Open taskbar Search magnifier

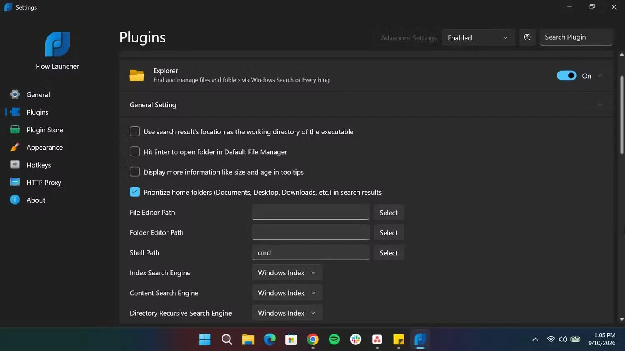pyautogui.click(x=227, y=339)
